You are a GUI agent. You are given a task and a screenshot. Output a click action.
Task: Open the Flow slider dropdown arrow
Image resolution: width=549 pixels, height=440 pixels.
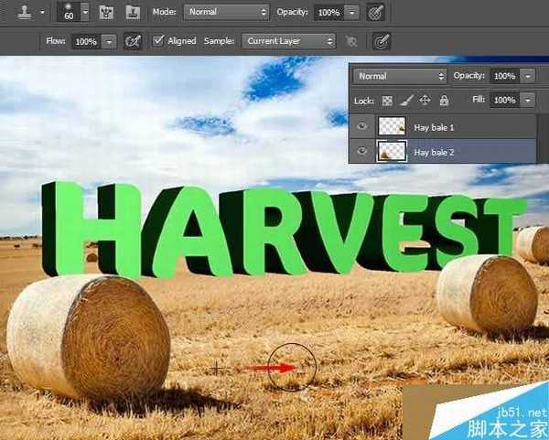coord(110,41)
